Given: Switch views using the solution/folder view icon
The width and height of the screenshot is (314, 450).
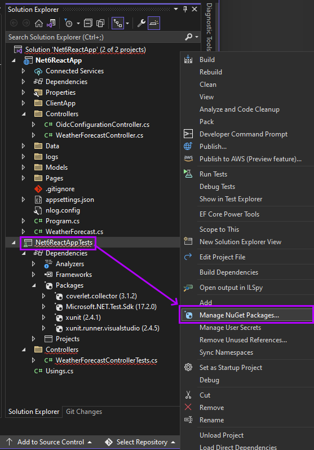Looking at the screenshot, I should pyautogui.click(x=51, y=23).
